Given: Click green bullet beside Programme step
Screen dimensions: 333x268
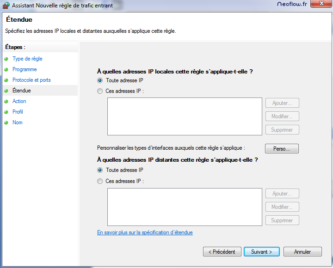Looking at the screenshot, I should coord(6,70).
